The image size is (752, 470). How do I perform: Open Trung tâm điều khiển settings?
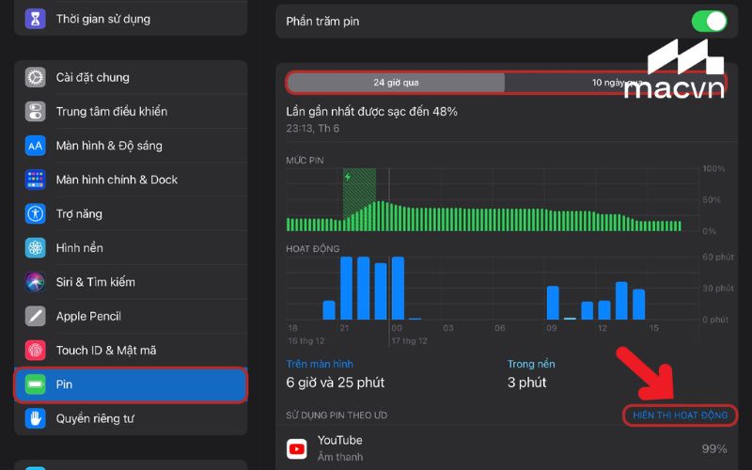coord(131,111)
